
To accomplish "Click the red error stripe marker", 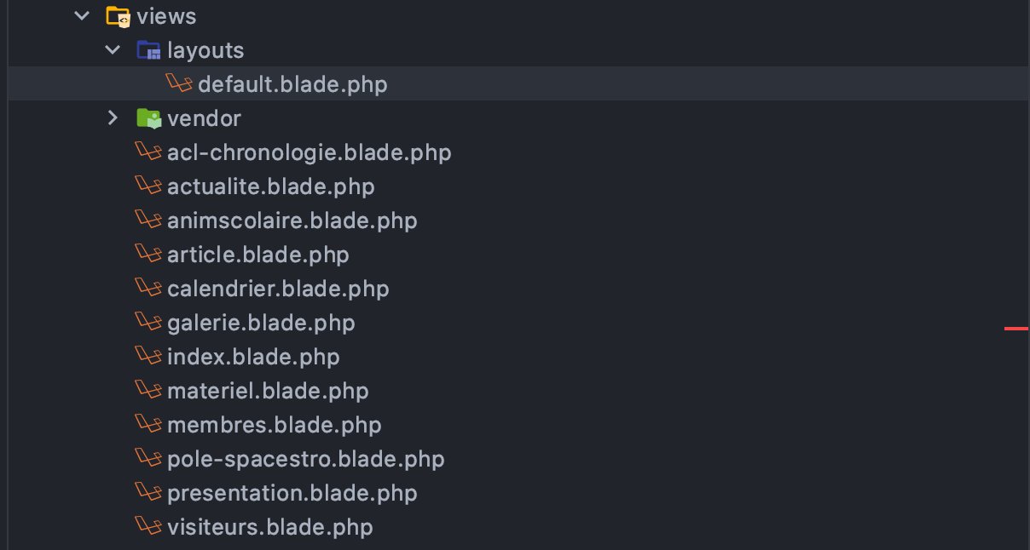I will [x=1016, y=328].
